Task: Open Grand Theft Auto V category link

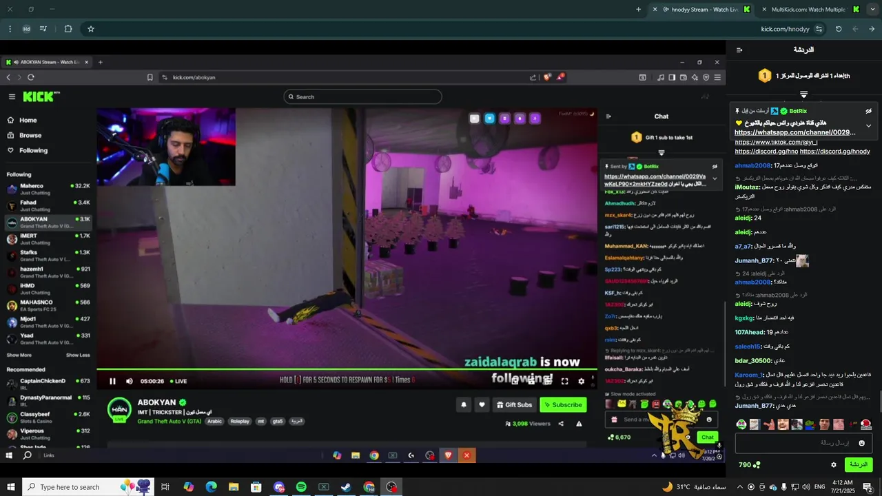Action: pyautogui.click(x=170, y=421)
